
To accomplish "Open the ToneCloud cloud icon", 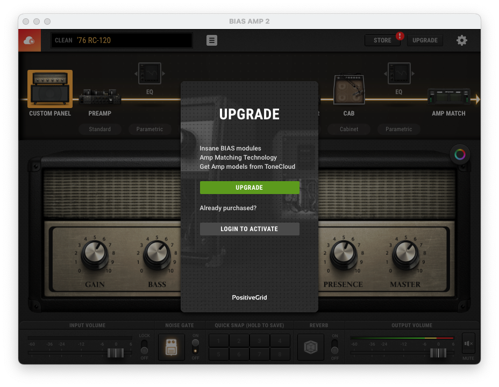I will [29, 40].
